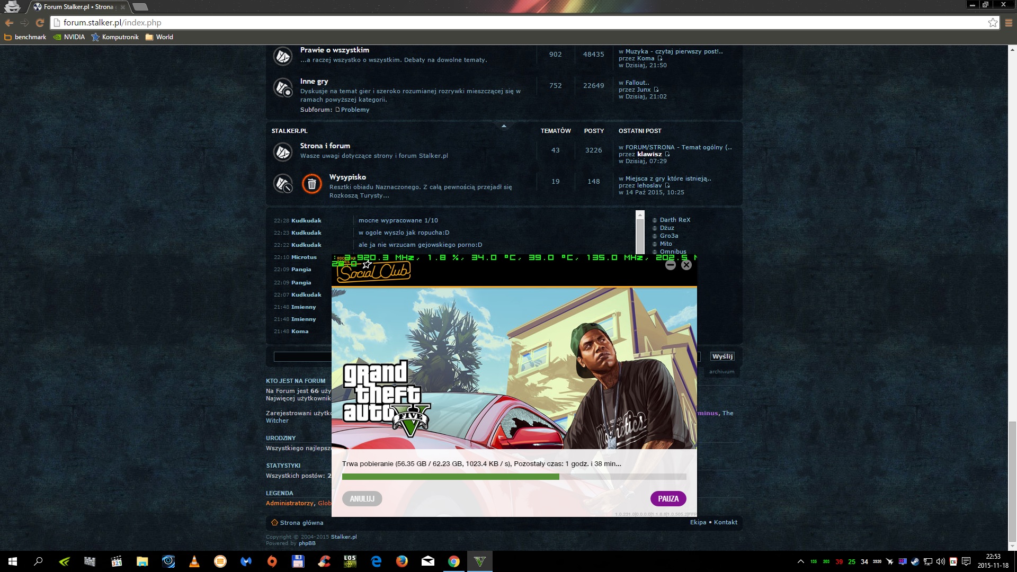Viewport: 1017px width, 572px height.
Task: Launch NVIDIA GeForce Experience taskbar icon
Action: tap(64, 561)
